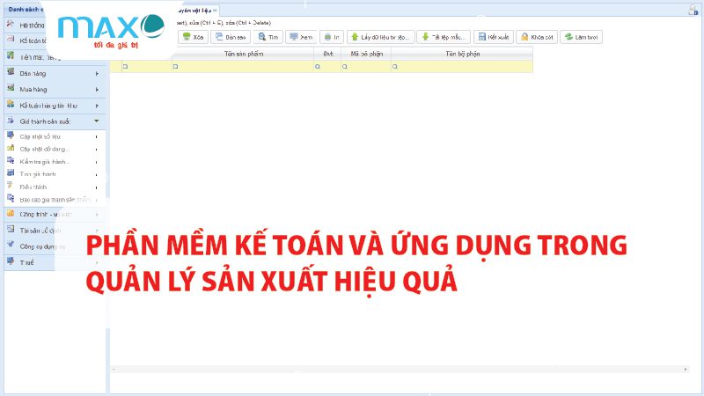
Task: Open the Công cụ dụng cụ sidebar item
Action: pyautogui.click(x=54, y=246)
